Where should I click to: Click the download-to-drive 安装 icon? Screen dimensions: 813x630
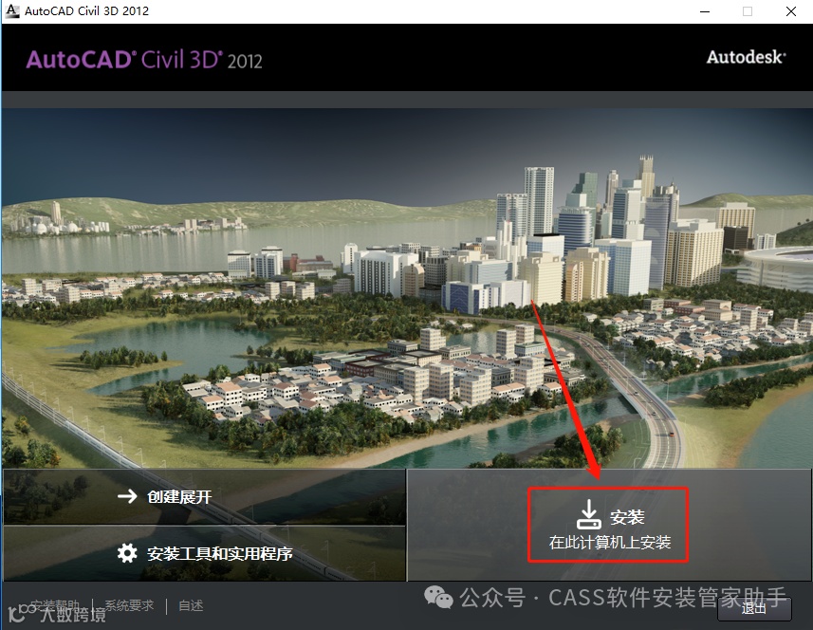tap(589, 514)
